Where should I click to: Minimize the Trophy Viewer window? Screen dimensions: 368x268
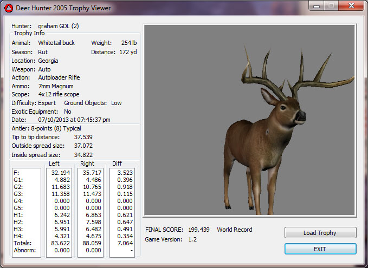pyautogui.click(x=315, y=6)
